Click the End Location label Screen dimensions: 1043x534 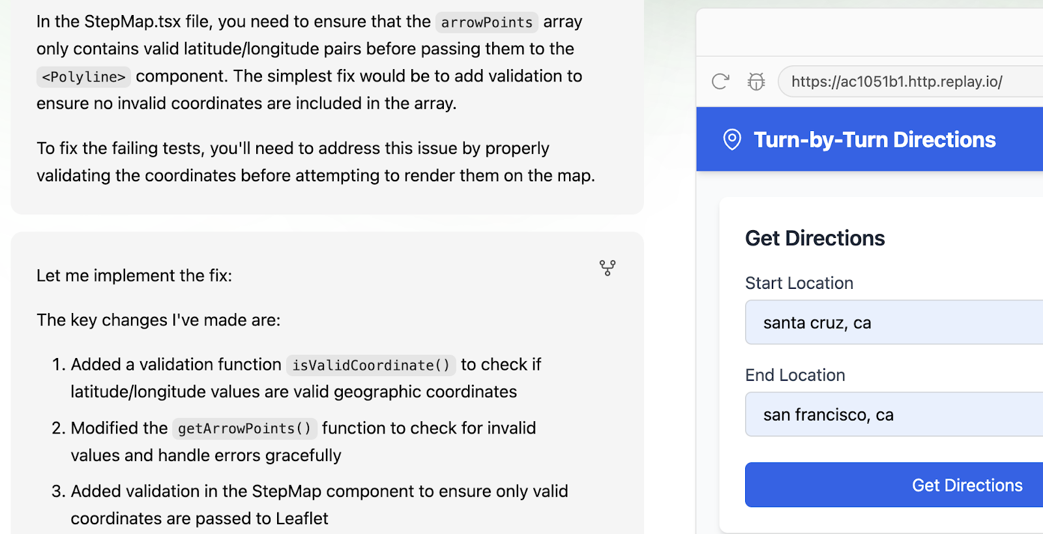pyautogui.click(x=795, y=375)
